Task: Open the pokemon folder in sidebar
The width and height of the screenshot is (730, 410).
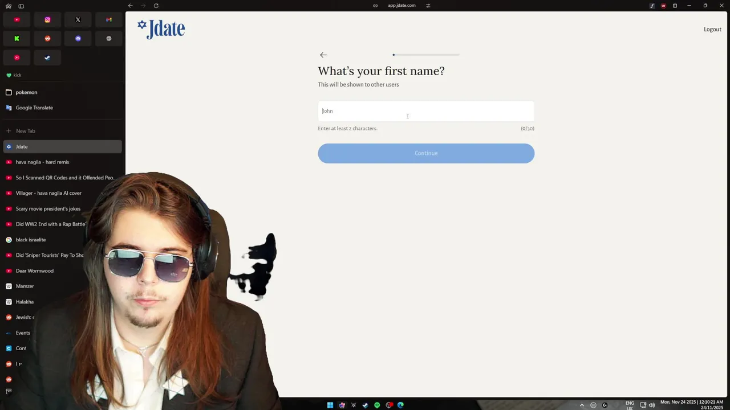Action: [x=62, y=92]
